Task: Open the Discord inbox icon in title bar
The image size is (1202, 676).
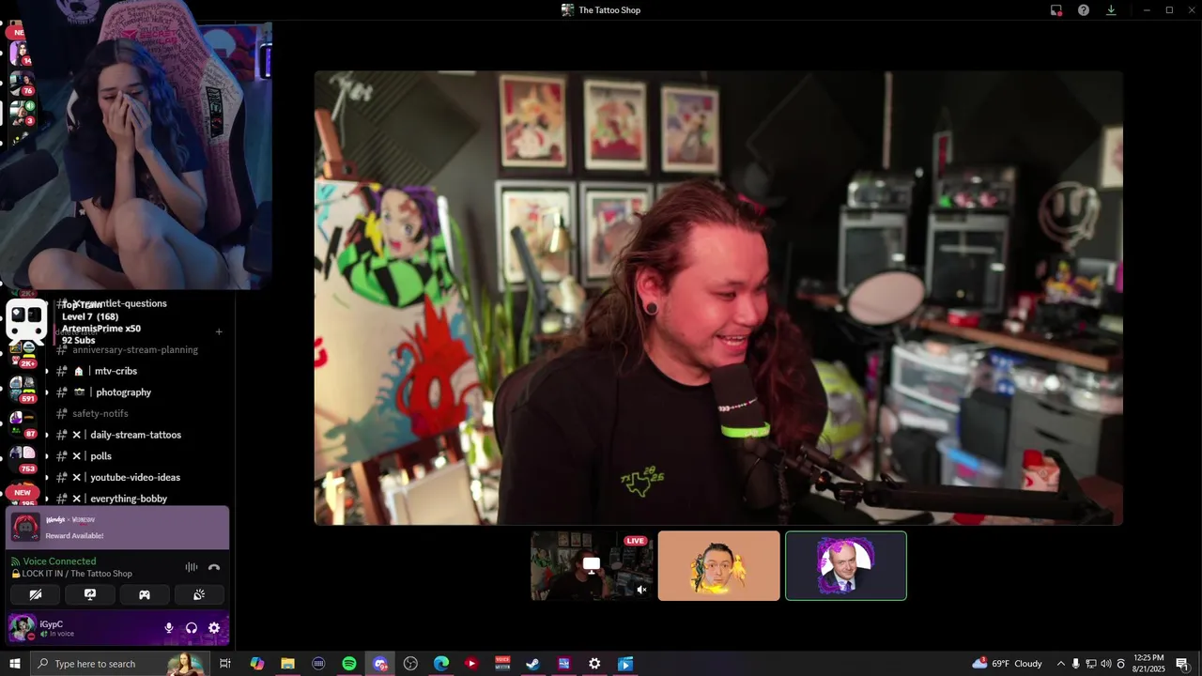Action: pyautogui.click(x=1056, y=10)
